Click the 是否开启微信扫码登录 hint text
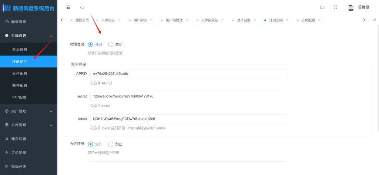This screenshot has width=379, height=175. click(x=105, y=53)
